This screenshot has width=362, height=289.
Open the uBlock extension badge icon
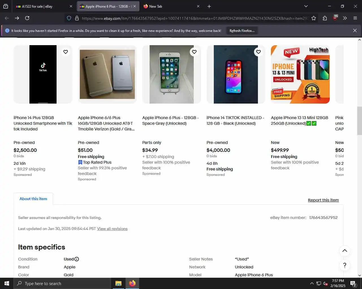[x=335, y=18]
